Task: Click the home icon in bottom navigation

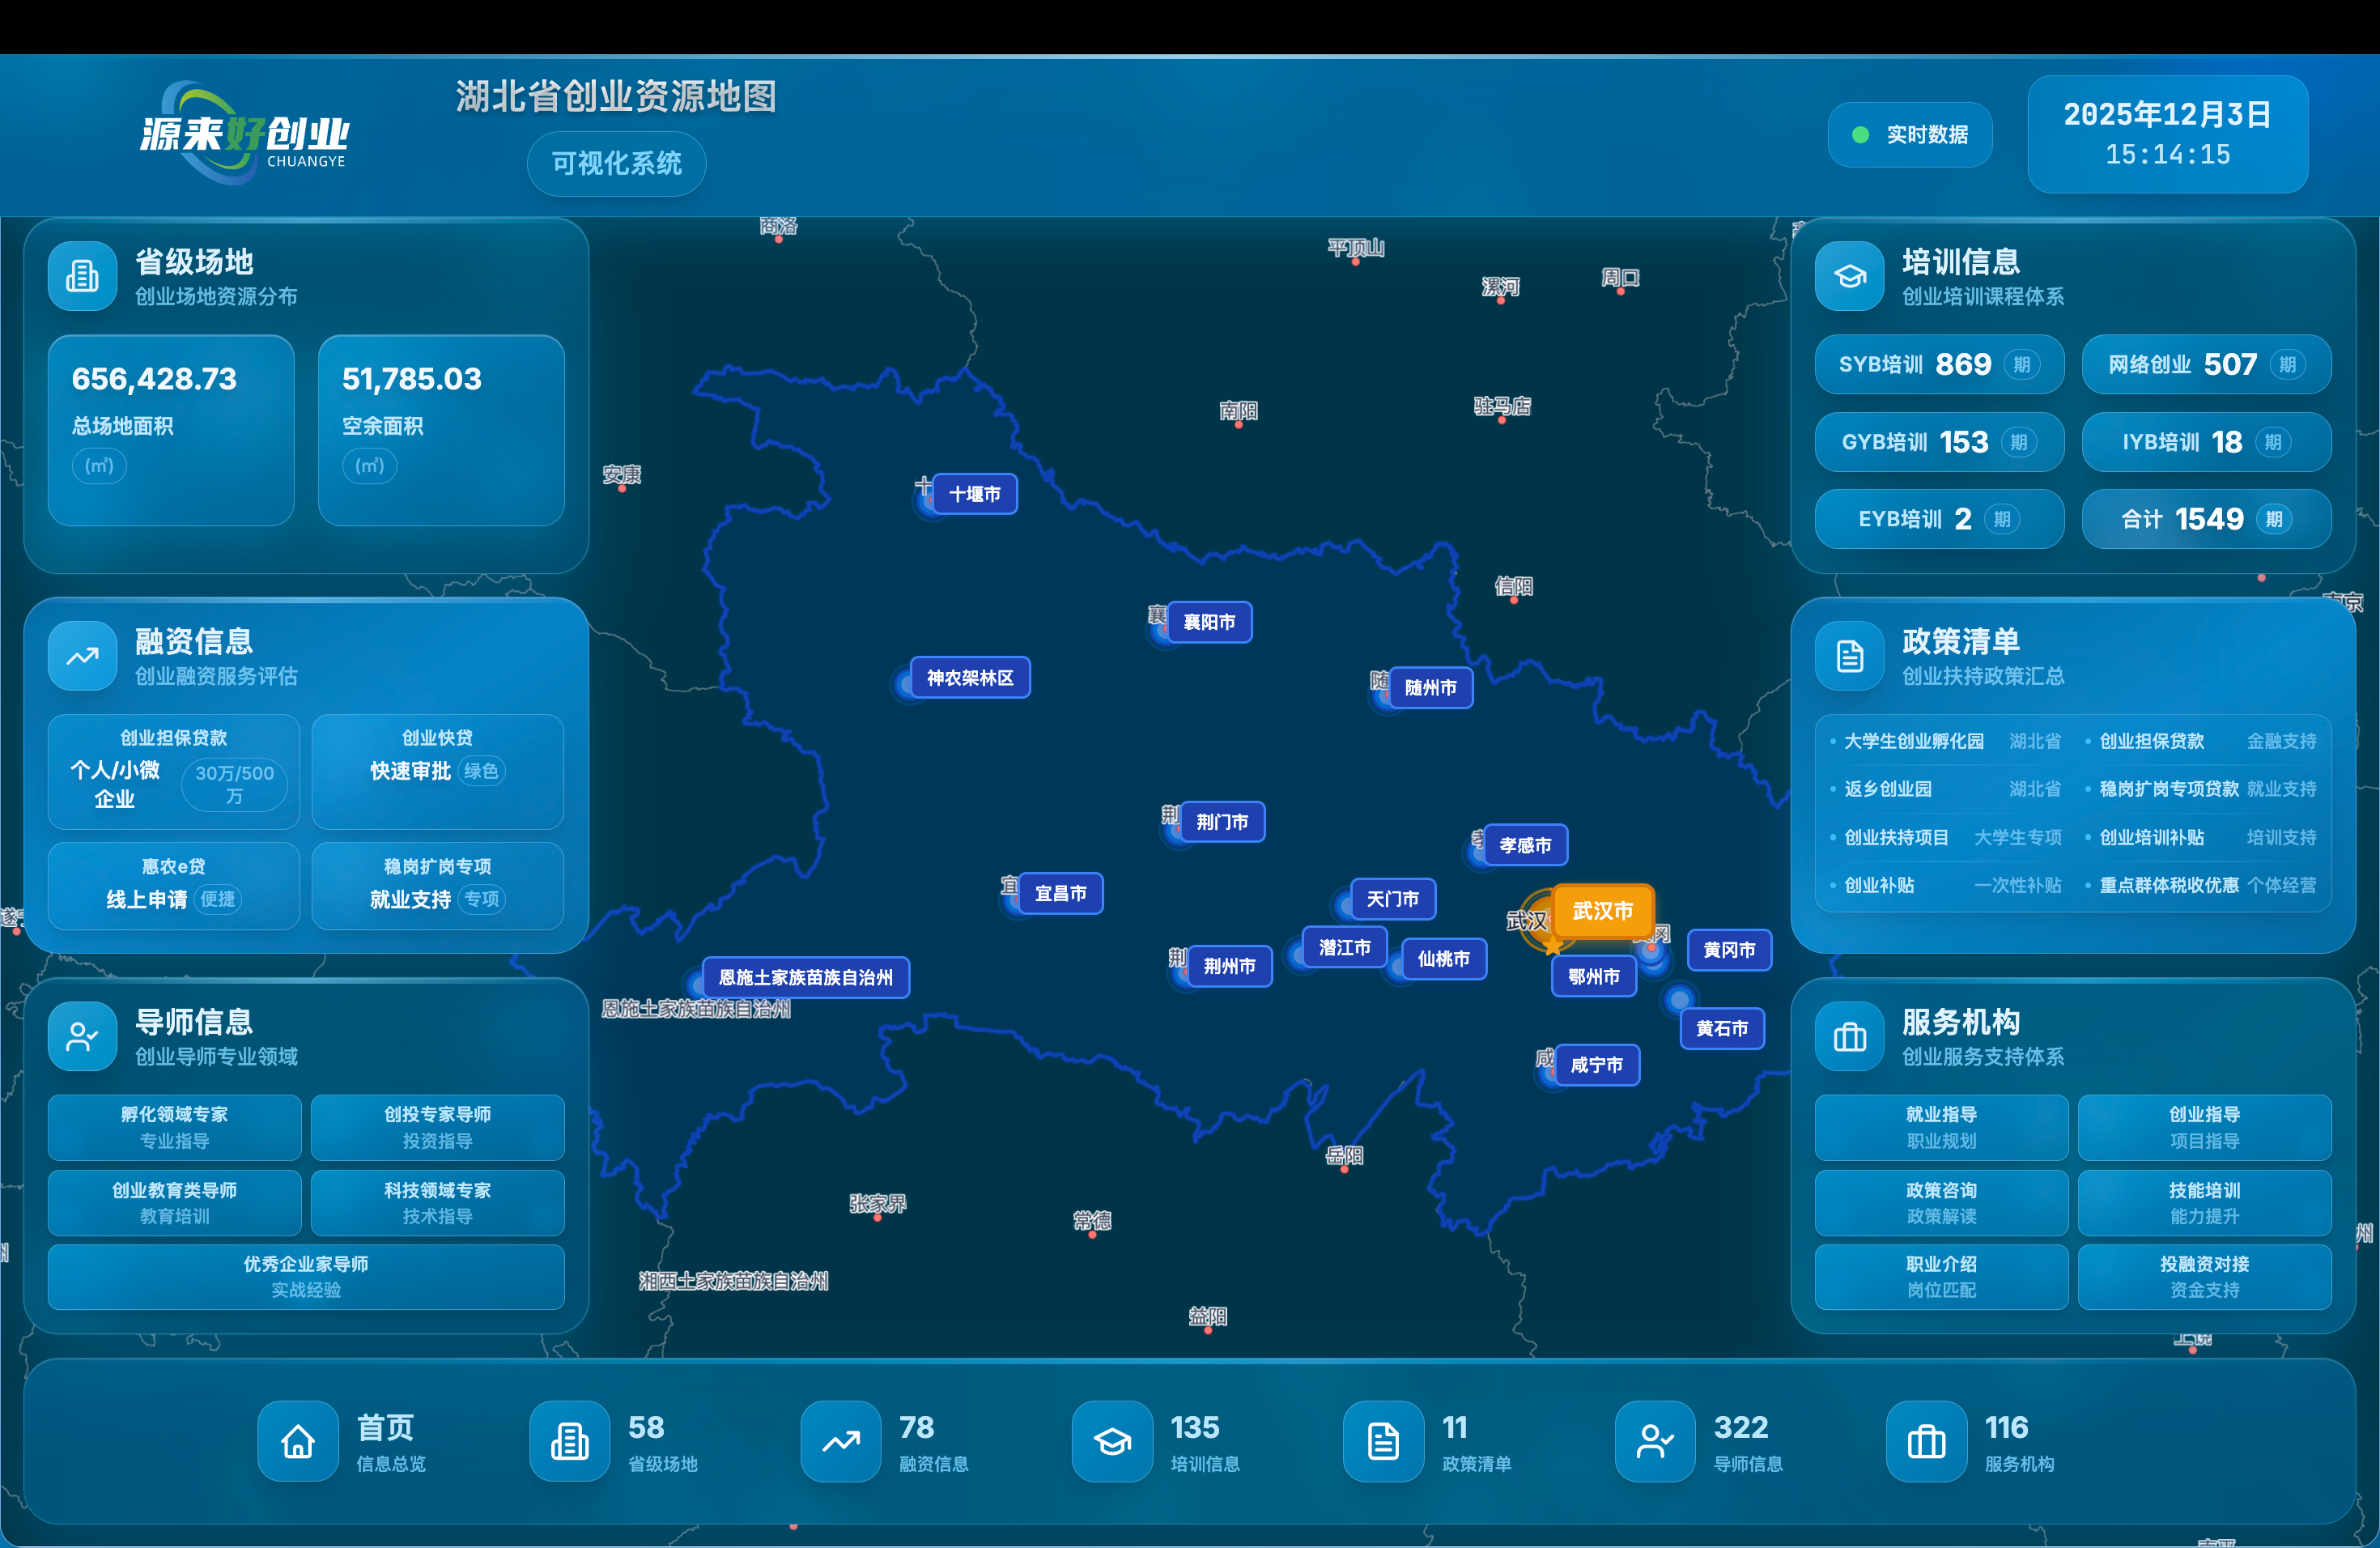Action: click(298, 1441)
